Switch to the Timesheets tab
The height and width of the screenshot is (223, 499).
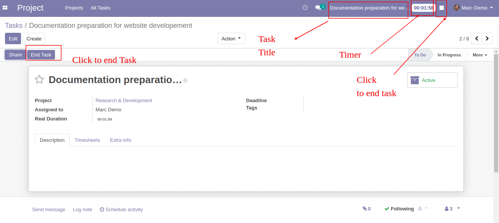point(87,140)
